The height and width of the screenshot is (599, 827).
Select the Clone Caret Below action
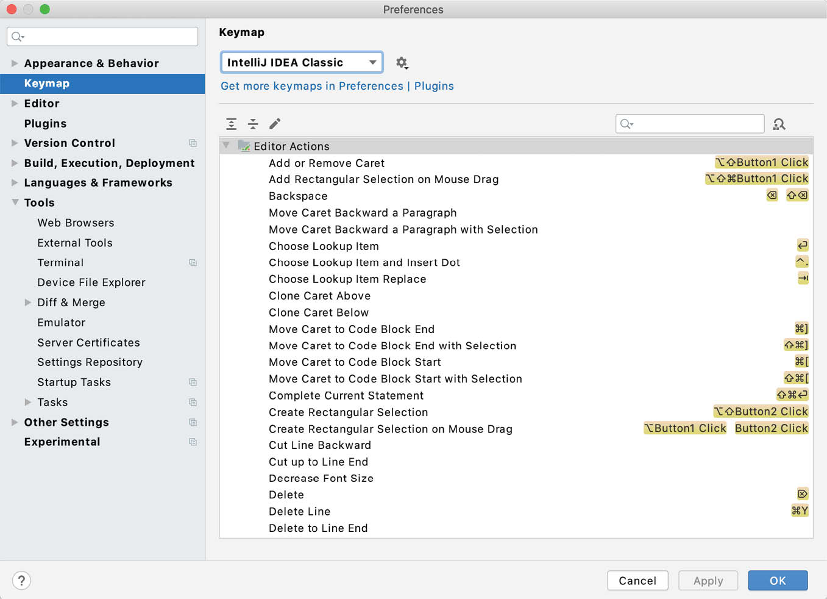pos(516,312)
